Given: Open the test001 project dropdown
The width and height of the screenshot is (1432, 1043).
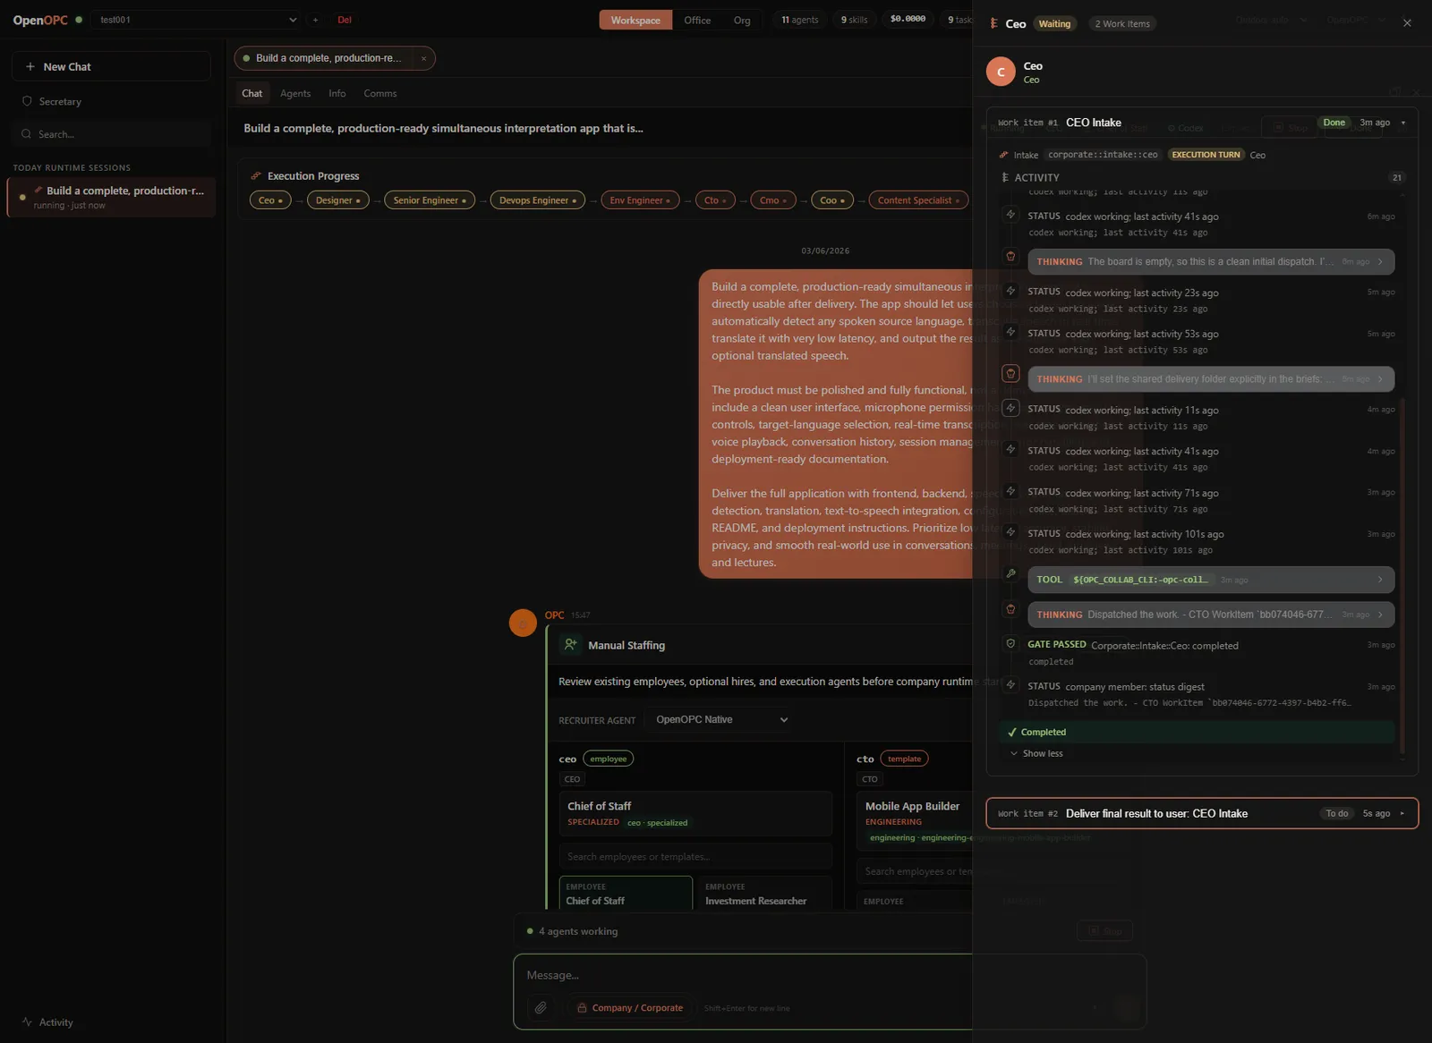Looking at the screenshot, I should (x=196, y=20).
